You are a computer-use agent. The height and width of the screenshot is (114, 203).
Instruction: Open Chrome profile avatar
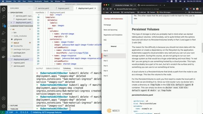197,9
